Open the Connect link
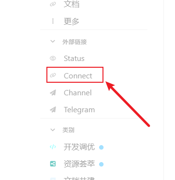The width and height of the screenshot is (175, 180). (x=78, y=75)
